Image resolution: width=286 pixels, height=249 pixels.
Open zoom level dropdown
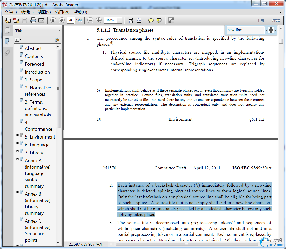tap(119, 20)
